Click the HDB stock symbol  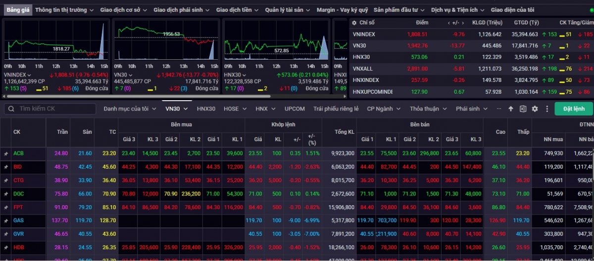click(x=18, y=247)
